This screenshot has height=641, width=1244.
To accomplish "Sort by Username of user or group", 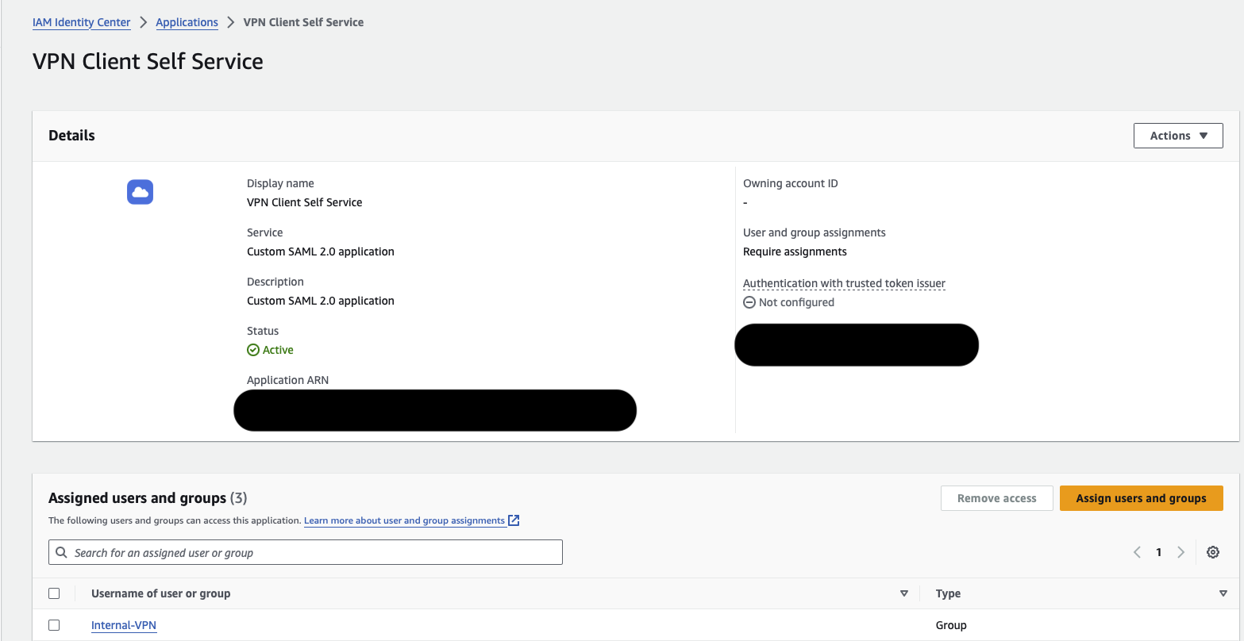I will coord(903,593).
